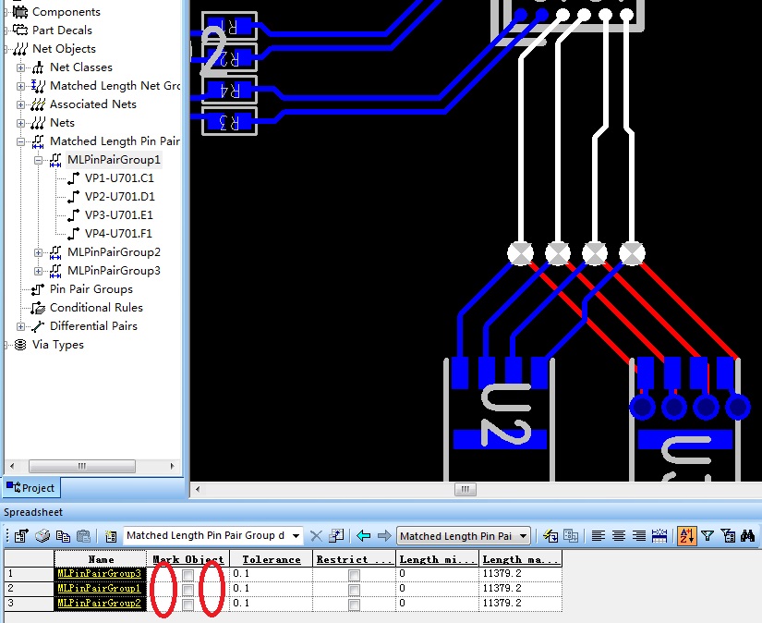Screen dimensions: 762x623
Task: Click the print spreadsheet icon
Action: click(42, 536)
